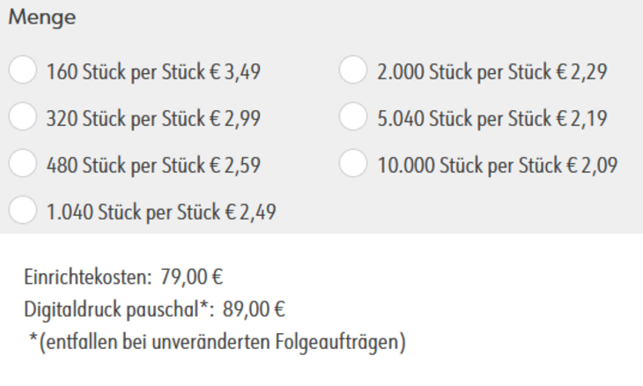Select the 1.040 Stück radio button
Viewport: 643px width, 386px height.
pyautogui.click(x=23, y=210)
